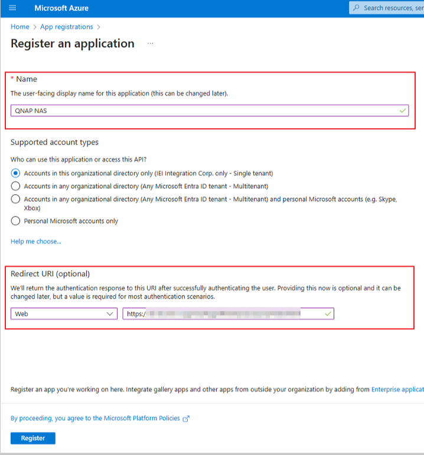Open the Azure portal hamburger menu
The height and width of the screenshot is (455, 424).
[x=12, y=8]
